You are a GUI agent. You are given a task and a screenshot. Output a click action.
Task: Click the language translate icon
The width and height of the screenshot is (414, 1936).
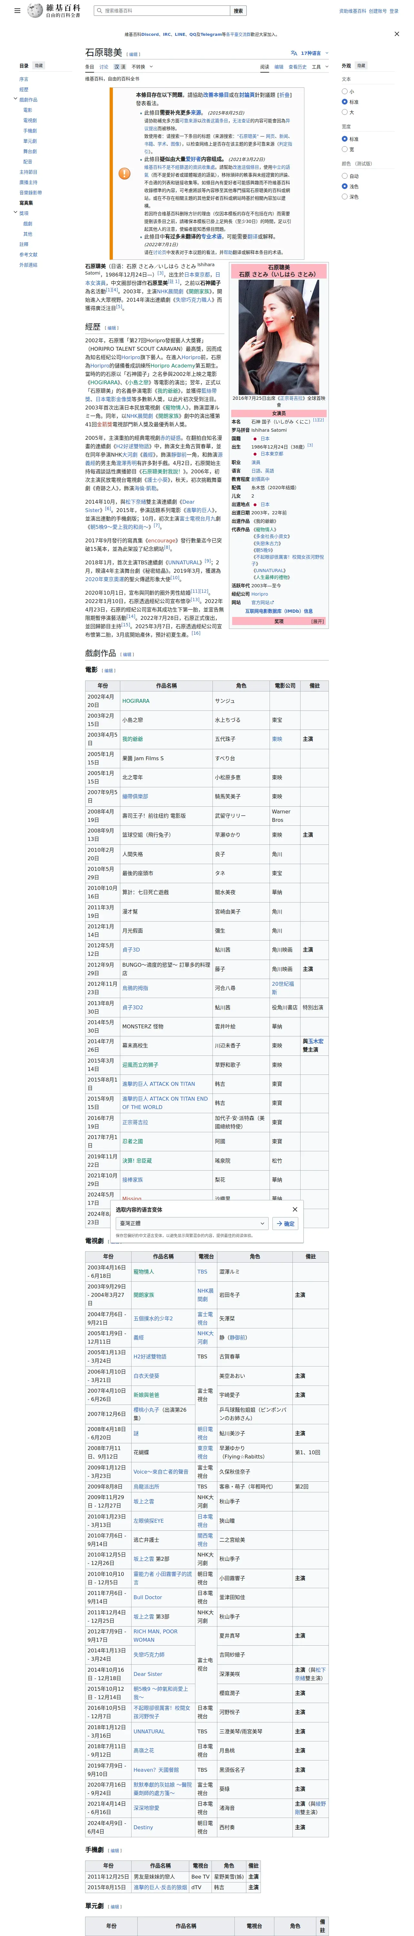coord(294,53)
